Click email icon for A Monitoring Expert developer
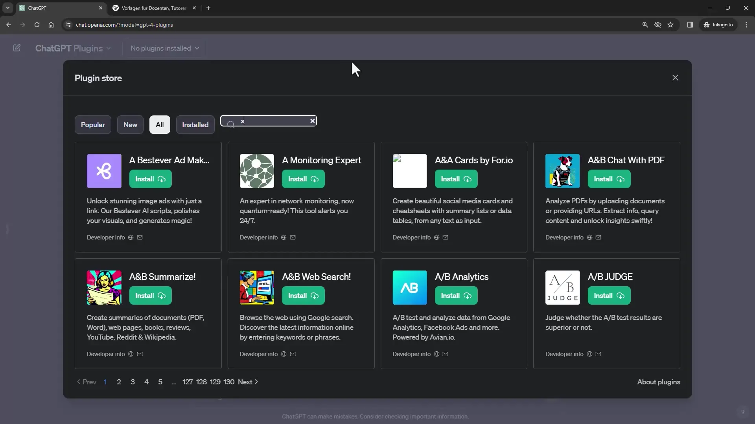 click(293, 238)
